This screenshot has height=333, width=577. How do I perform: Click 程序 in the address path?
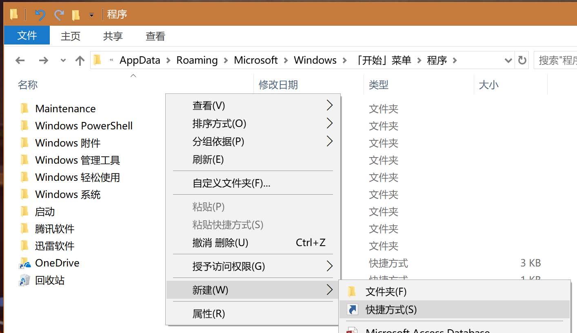click(x=437, y=60)
